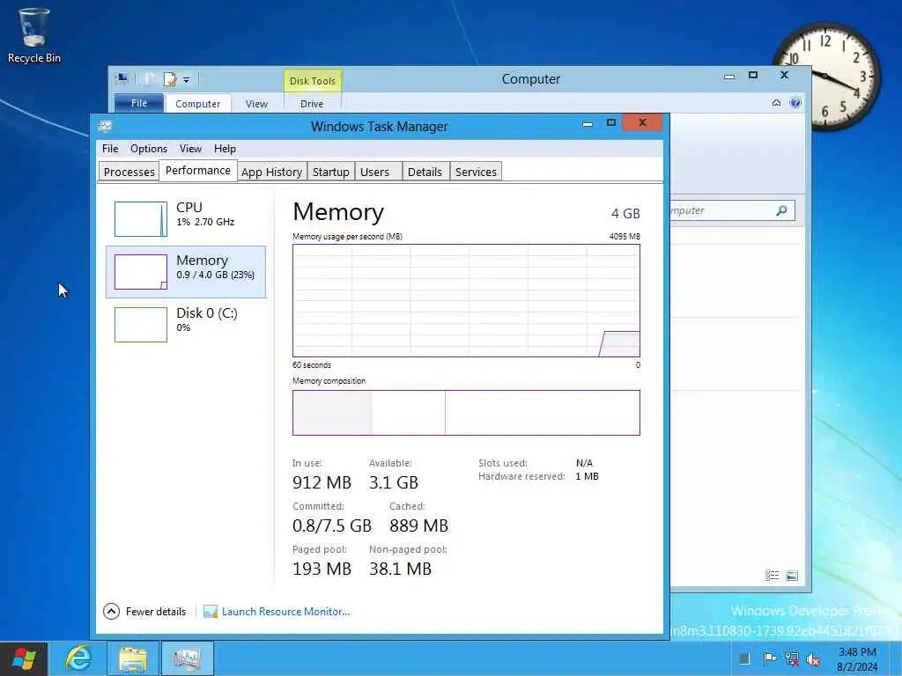Launch Resource Monitor link
Screen dimensions: 902x676
point(285,612)
